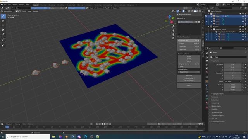Click the red X axis gizmo ball
Viewport: 248px width, 139px height.
pyautogui.click(x=172, y=22)
